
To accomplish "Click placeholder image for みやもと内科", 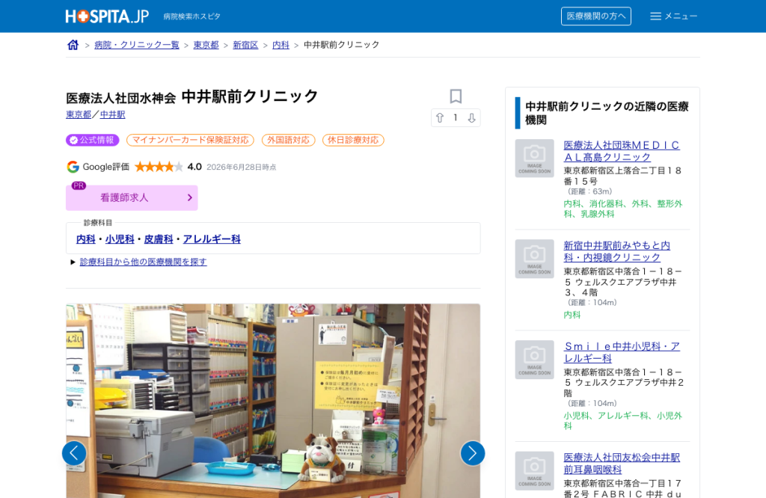I will pyautogui.click(x=534, y=259).
